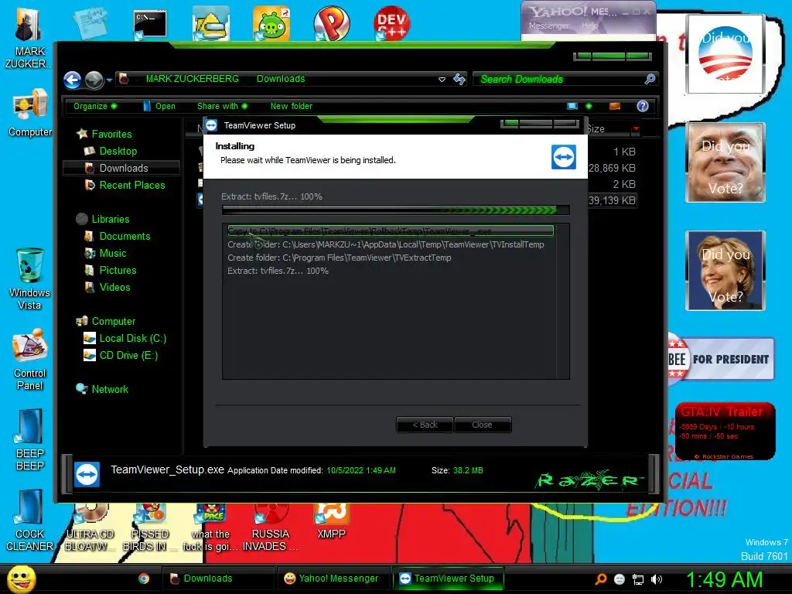This screenshot has width=792, height=594.
Task: Open Windows Vista recycle bin icon
Action: [29, 278]
